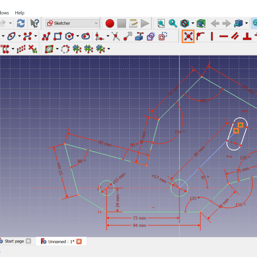Click the 94 mm dimension constraint
This screenshot has width=257, height=257.
(x=140, y=225)
